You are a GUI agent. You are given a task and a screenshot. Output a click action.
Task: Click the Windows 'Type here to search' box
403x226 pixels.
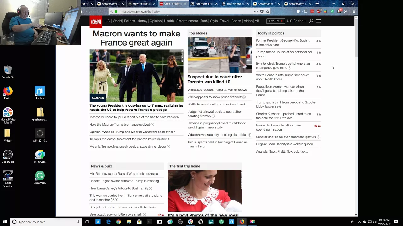click(46, 222)
